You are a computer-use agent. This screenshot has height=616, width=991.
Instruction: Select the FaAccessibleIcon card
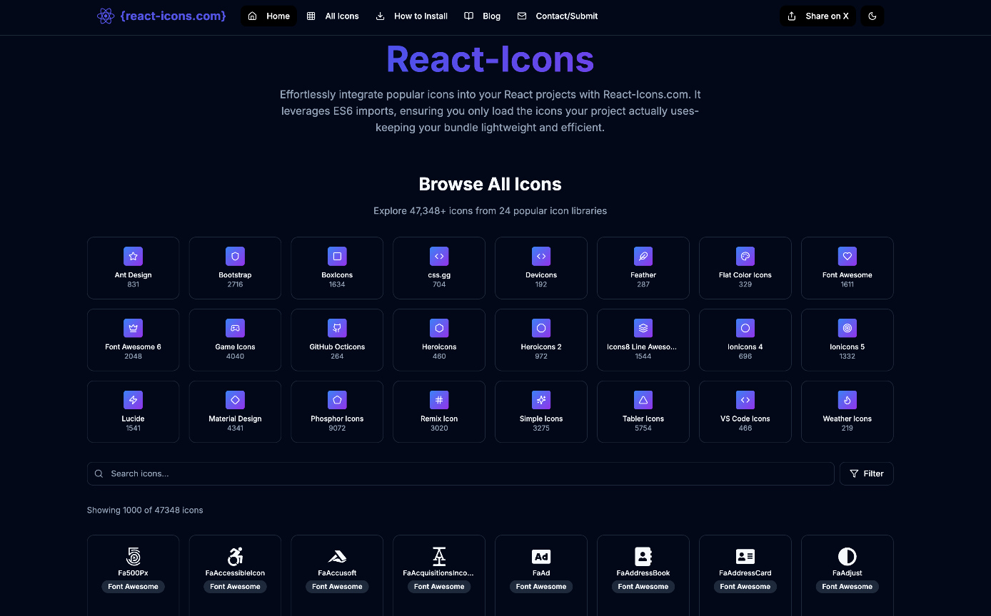coord(235,575)
